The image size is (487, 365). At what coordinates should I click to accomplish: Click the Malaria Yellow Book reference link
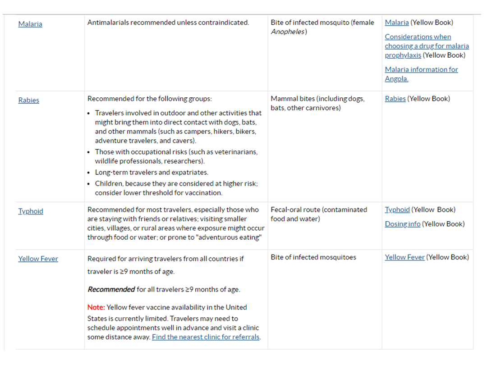[397, 22]
